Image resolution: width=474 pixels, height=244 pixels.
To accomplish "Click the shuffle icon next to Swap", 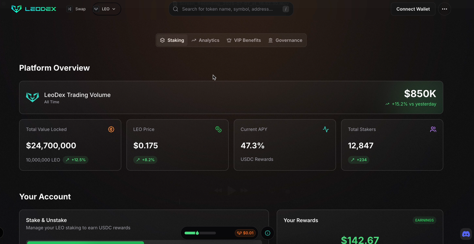I will [69, 9].
